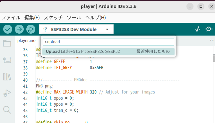Click on GFXFF define text

(59, 62)
